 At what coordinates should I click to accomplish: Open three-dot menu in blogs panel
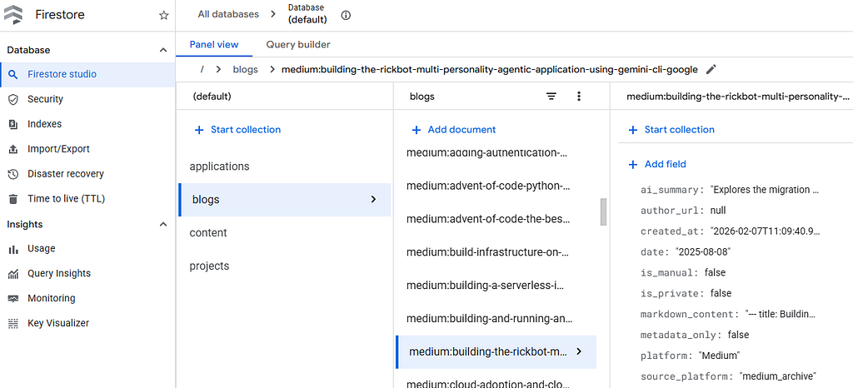[x=578, y=97]
